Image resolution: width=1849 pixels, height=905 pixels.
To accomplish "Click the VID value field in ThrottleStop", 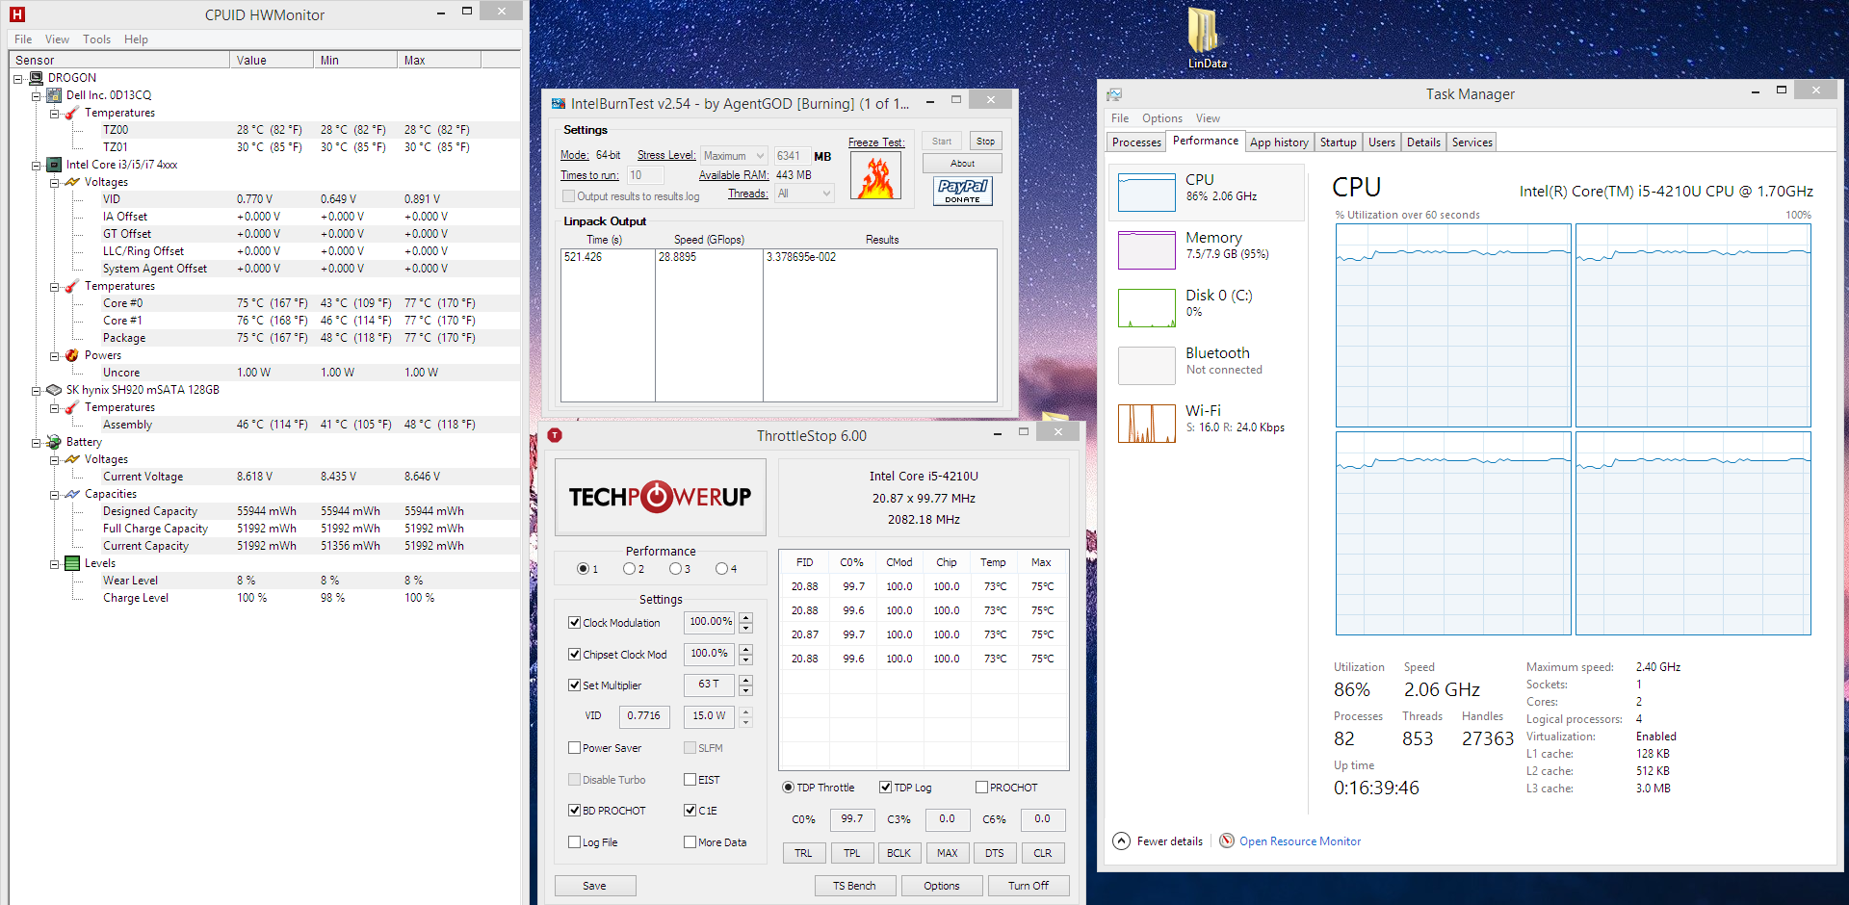I will [x=643, y=716].
